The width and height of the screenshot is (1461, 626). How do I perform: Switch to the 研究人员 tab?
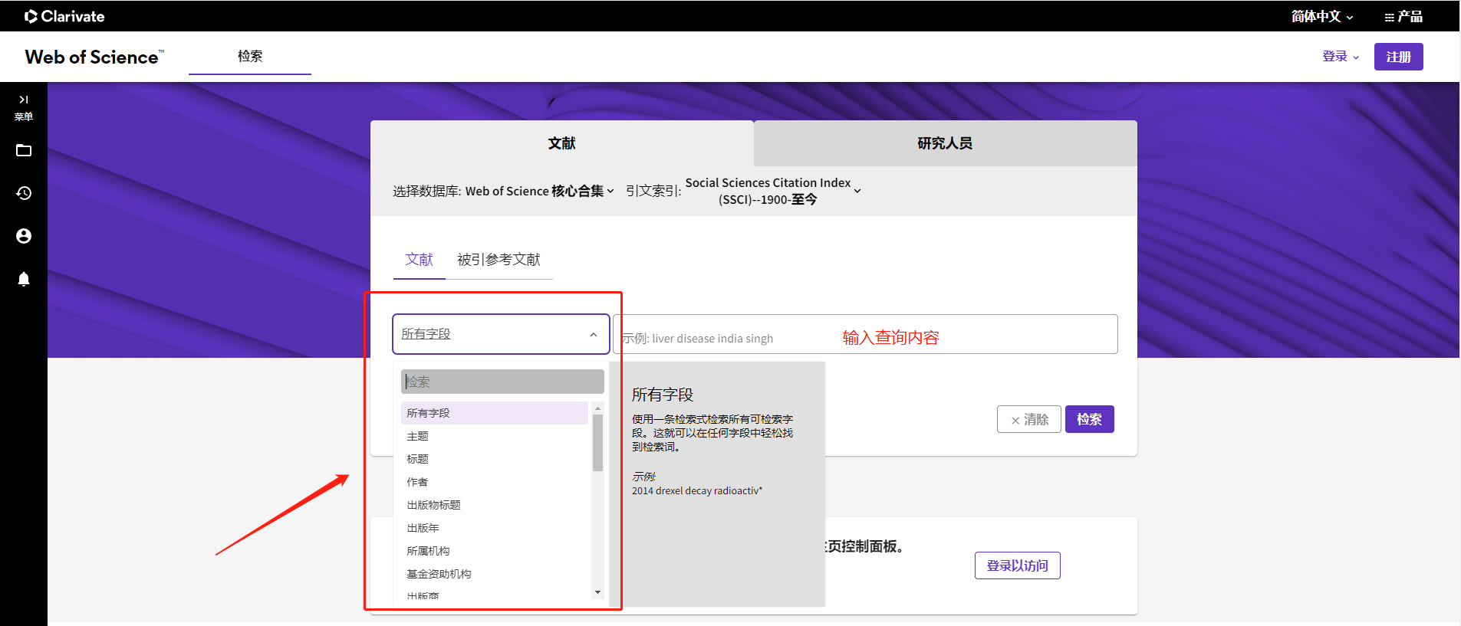point(945,143)
